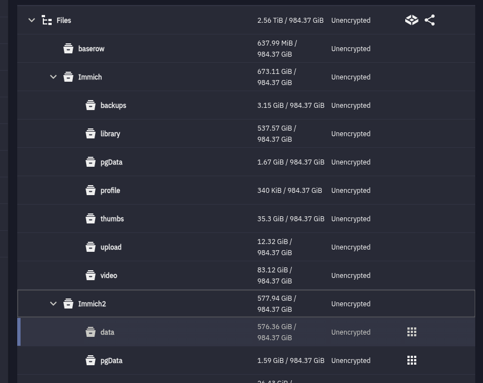483x383 pixels.
Task: Select the data dataset under Immich2
Action: click(107, 332)
